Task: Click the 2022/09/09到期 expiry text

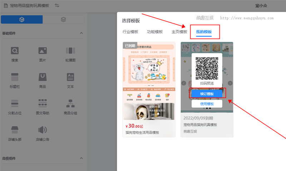Action: [x=198, y=118]
